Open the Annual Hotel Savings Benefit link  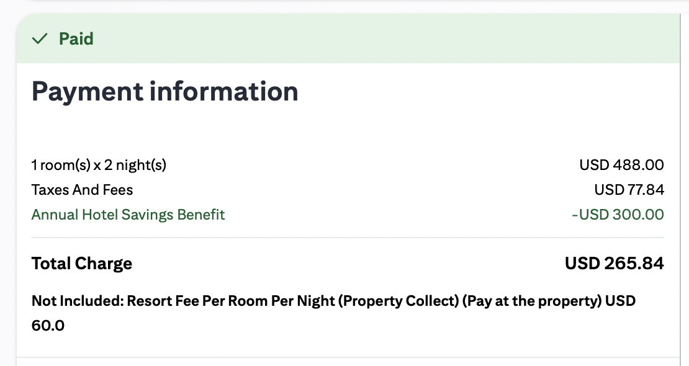point(128,215)
